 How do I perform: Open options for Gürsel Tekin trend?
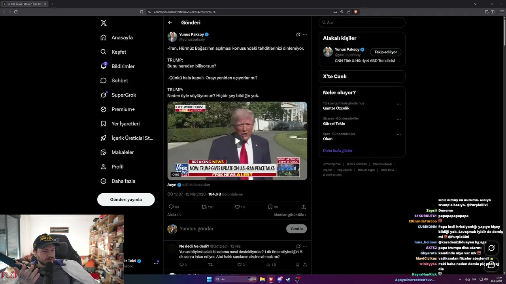(x=398, y=119)
